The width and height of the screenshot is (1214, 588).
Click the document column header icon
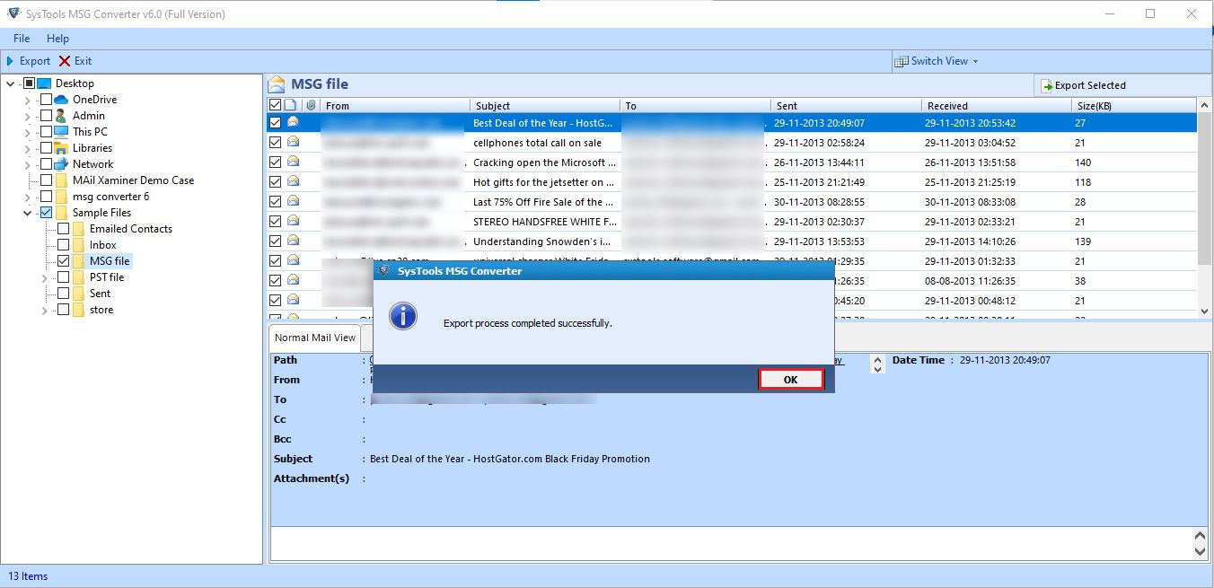point(291,105)
